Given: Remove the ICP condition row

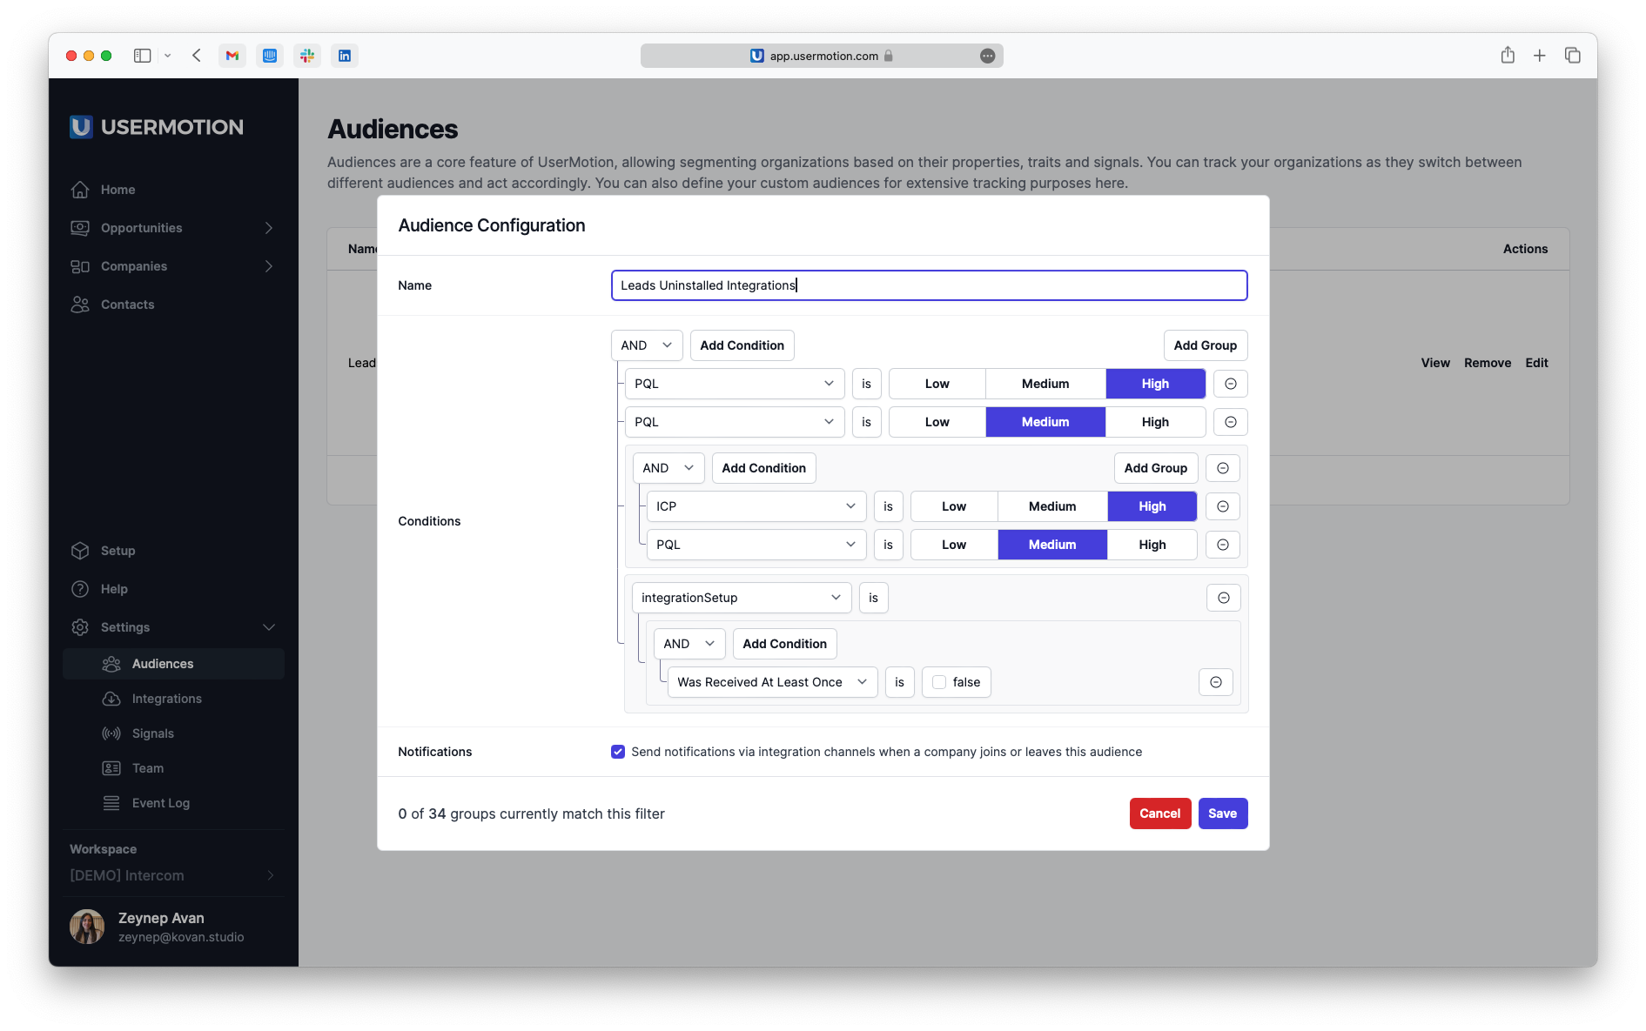Looking at the screenshot, I should coord(1222,506).
